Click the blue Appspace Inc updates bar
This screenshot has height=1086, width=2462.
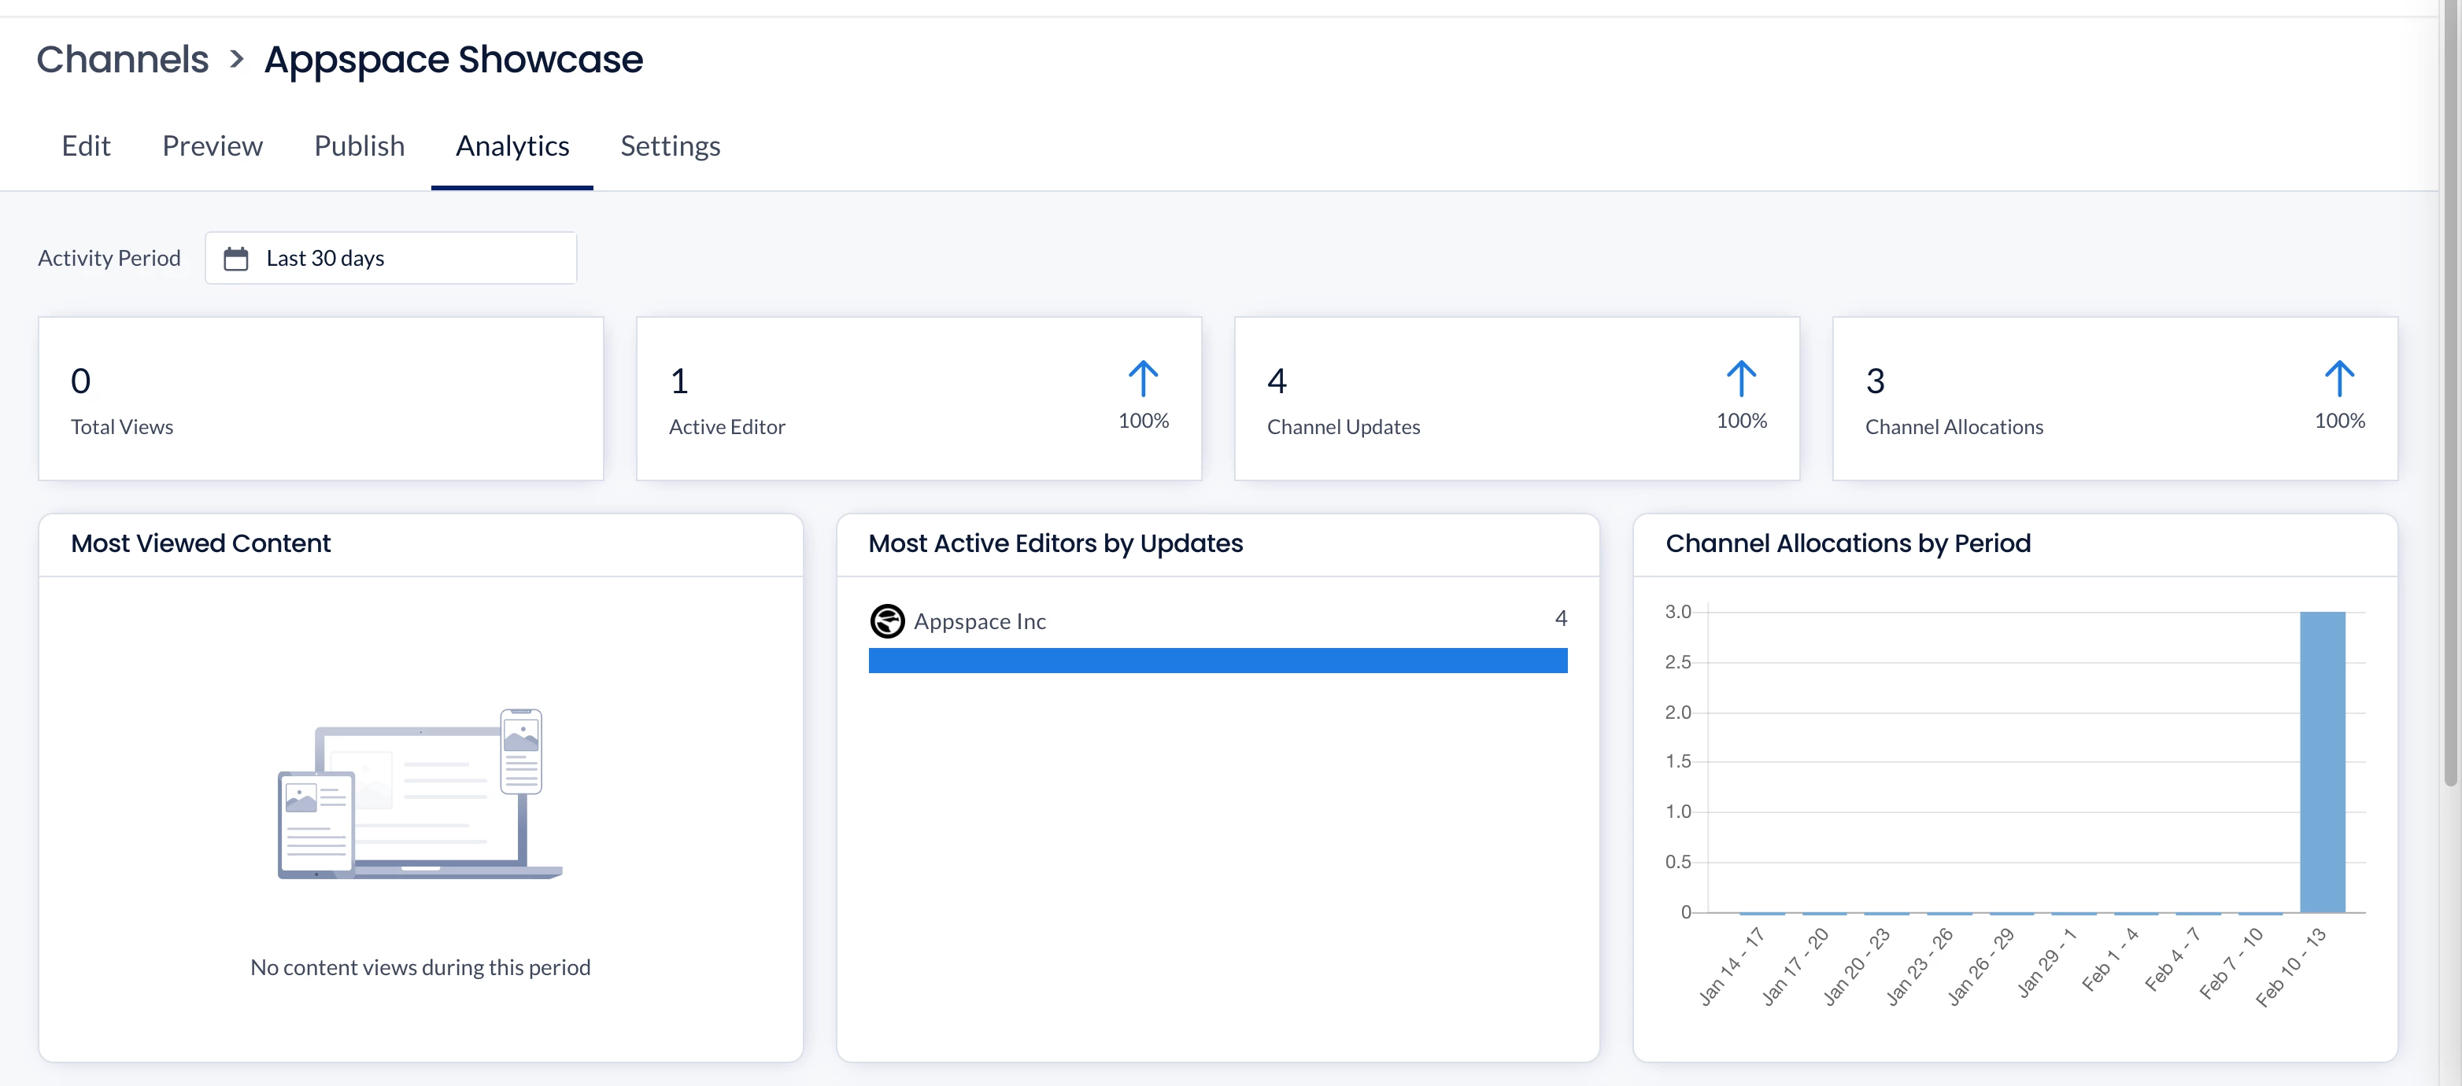(x=1217, y=661)
